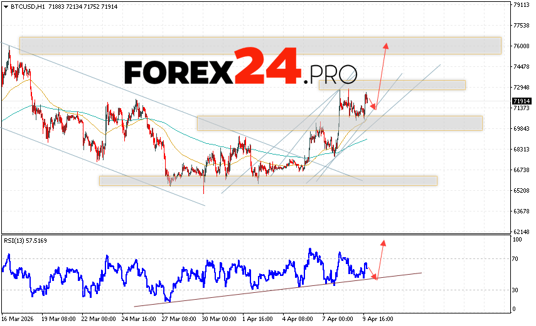536x326 pixels.
Task: Click the BTCUSD,H1 symbol title
Action: coord(20,6)
